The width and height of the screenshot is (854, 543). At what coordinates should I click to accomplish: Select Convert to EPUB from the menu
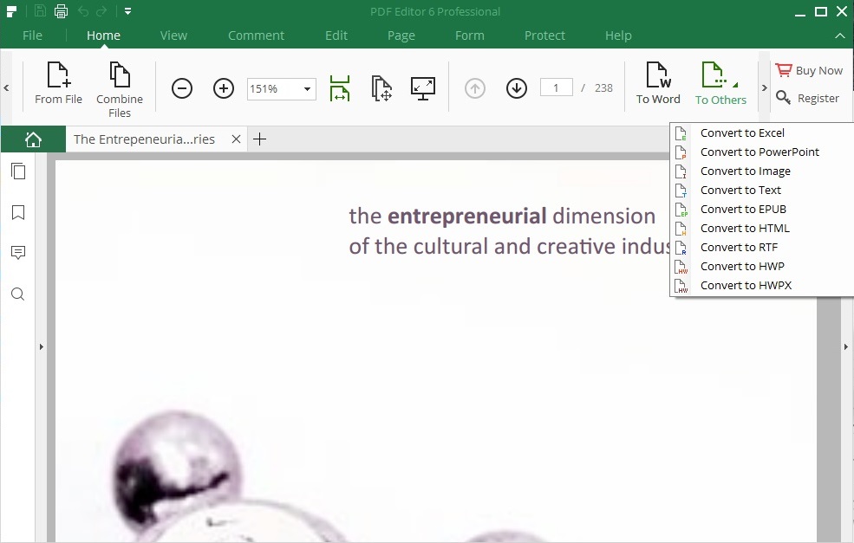[741, 209]
